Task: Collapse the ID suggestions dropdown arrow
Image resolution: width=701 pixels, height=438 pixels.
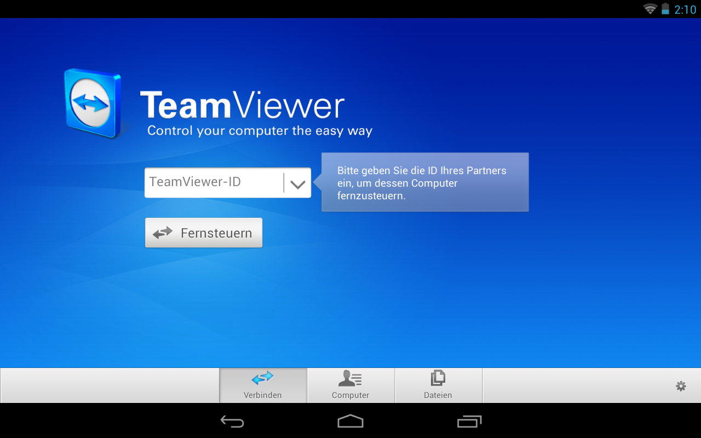Action: [297, 182]
